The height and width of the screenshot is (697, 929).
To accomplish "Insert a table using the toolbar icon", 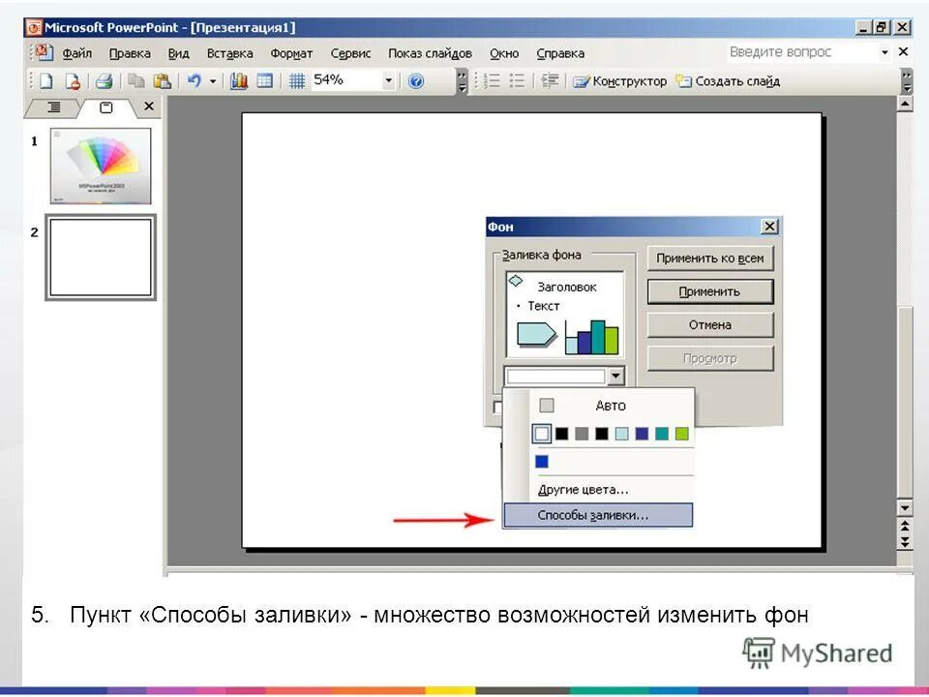I will pos(265,81).
